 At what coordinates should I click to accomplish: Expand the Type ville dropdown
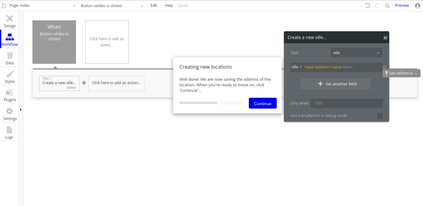[x=356, y=53]
